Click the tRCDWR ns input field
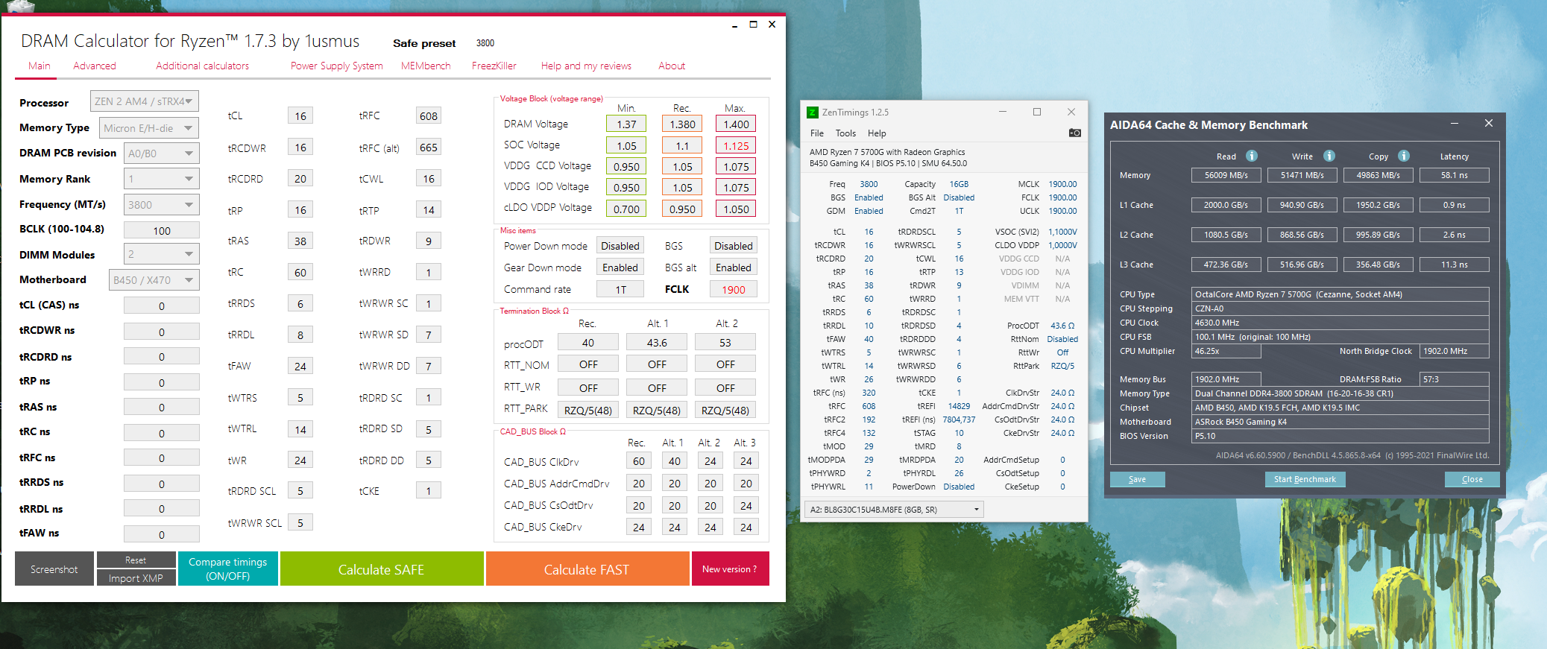This screenshot has width=1547, height=649. (162, 332)
